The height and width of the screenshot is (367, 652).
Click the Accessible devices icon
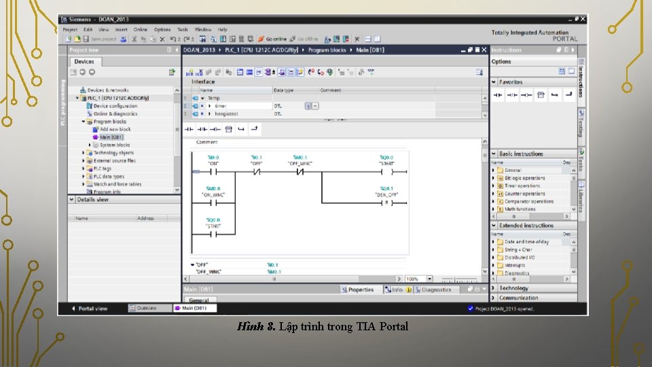pyautogui.click(x=327, y=39)
